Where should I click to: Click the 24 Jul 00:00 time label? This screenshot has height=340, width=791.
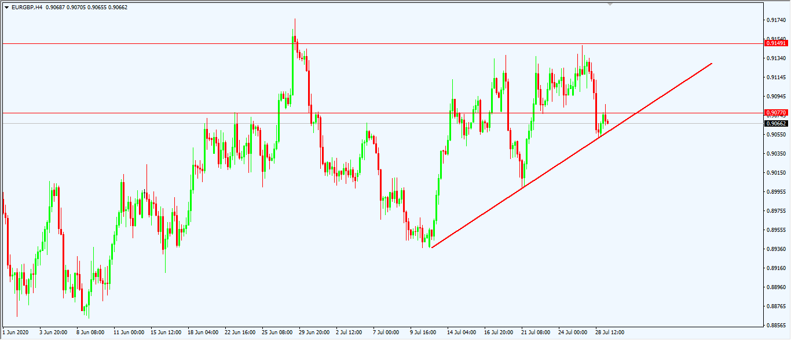point(573,332)
